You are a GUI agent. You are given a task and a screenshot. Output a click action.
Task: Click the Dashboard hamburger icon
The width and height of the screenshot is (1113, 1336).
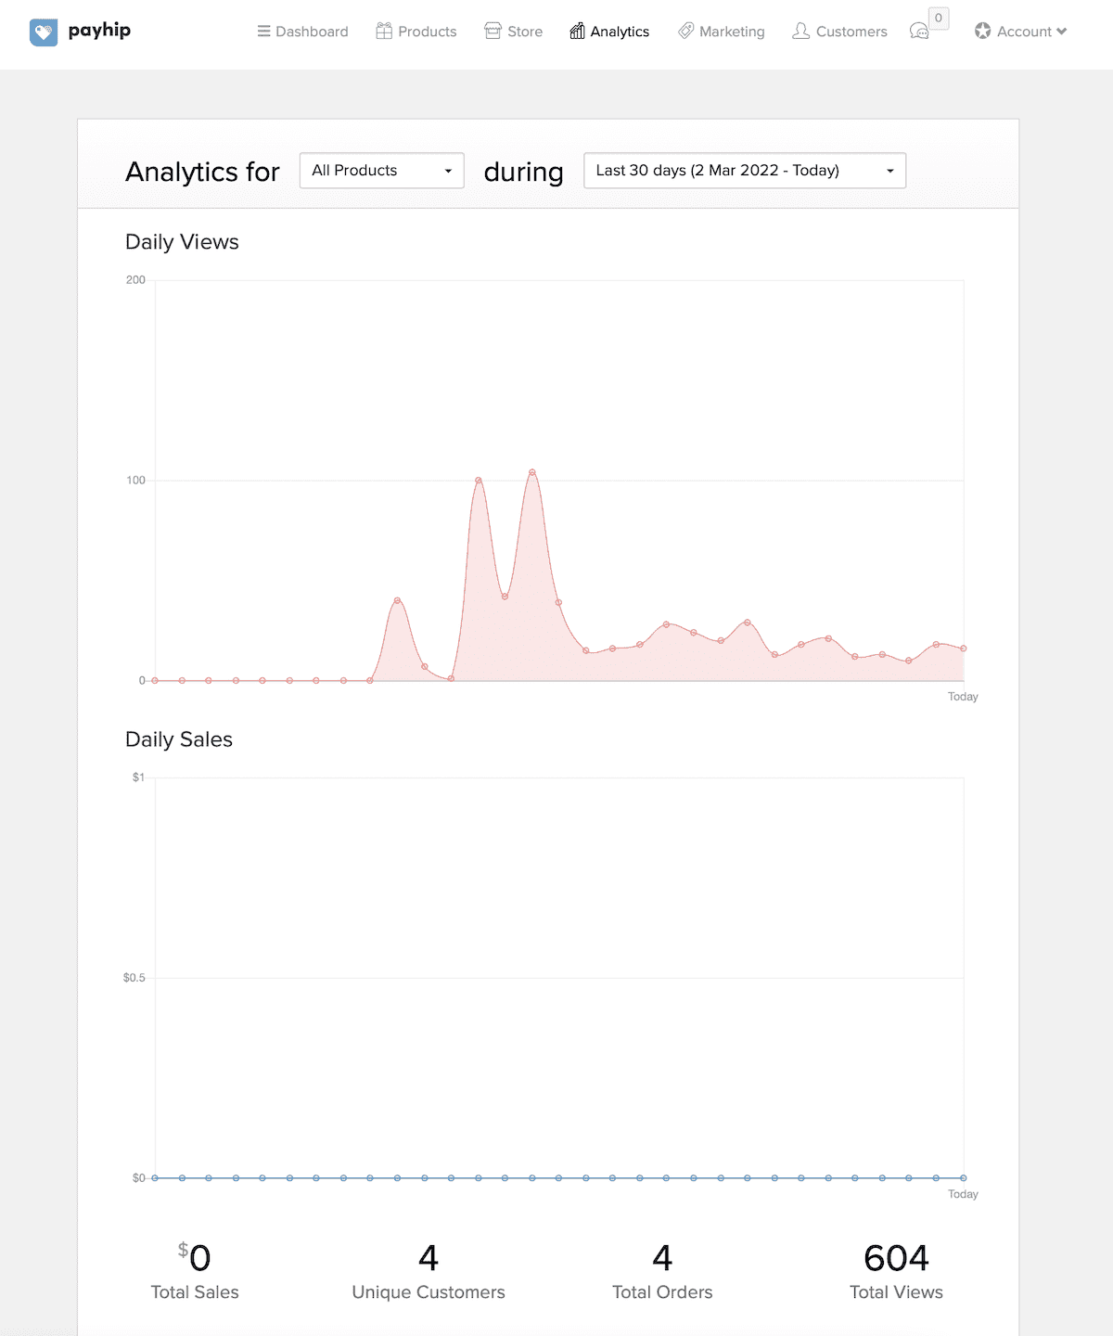[264, 32]
